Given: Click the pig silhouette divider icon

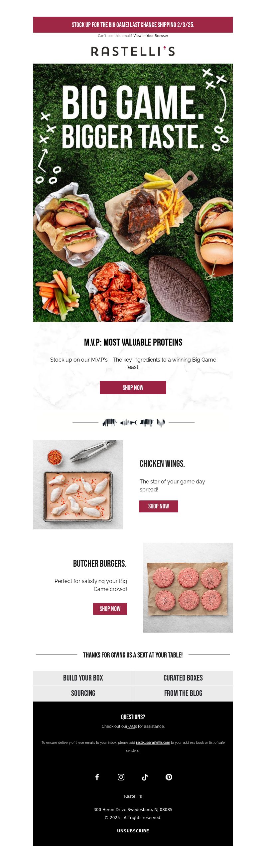Looking at the screenshot, I should pyautogui.click(x=147, y=423).
